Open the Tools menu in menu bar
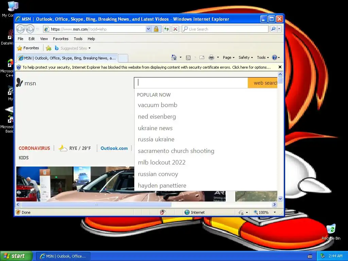 (78, 39)
